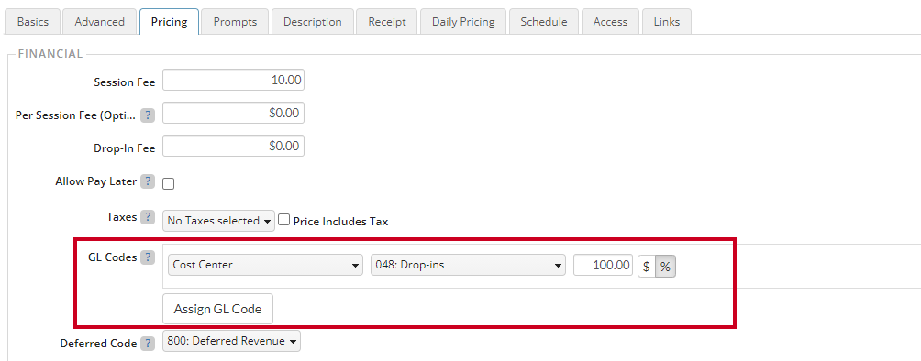Image resolution: width=921 pixels, height=361 pixels.
Task: Switch to the Basics tab
Action: tap(32, 22)
